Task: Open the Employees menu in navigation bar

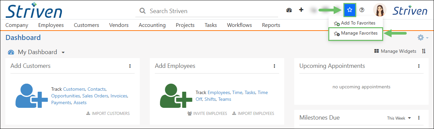Action: pos(51,25)
